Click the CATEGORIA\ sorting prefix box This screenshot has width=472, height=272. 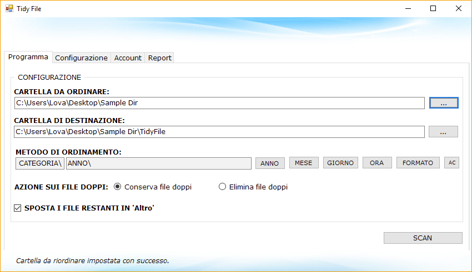40,163
